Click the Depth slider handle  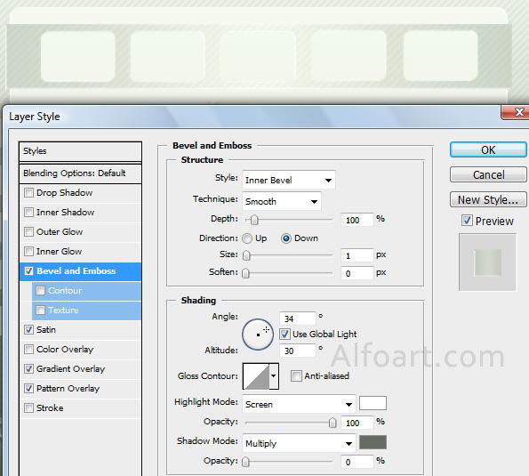pos(254,220)
